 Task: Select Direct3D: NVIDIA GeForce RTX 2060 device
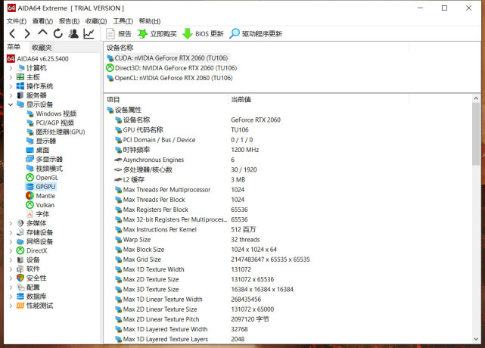172,68
